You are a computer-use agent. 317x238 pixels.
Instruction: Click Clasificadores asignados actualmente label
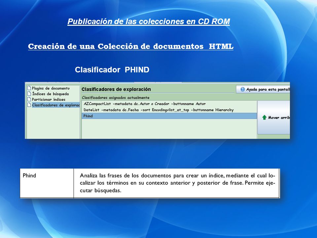[x=116, y=98]
